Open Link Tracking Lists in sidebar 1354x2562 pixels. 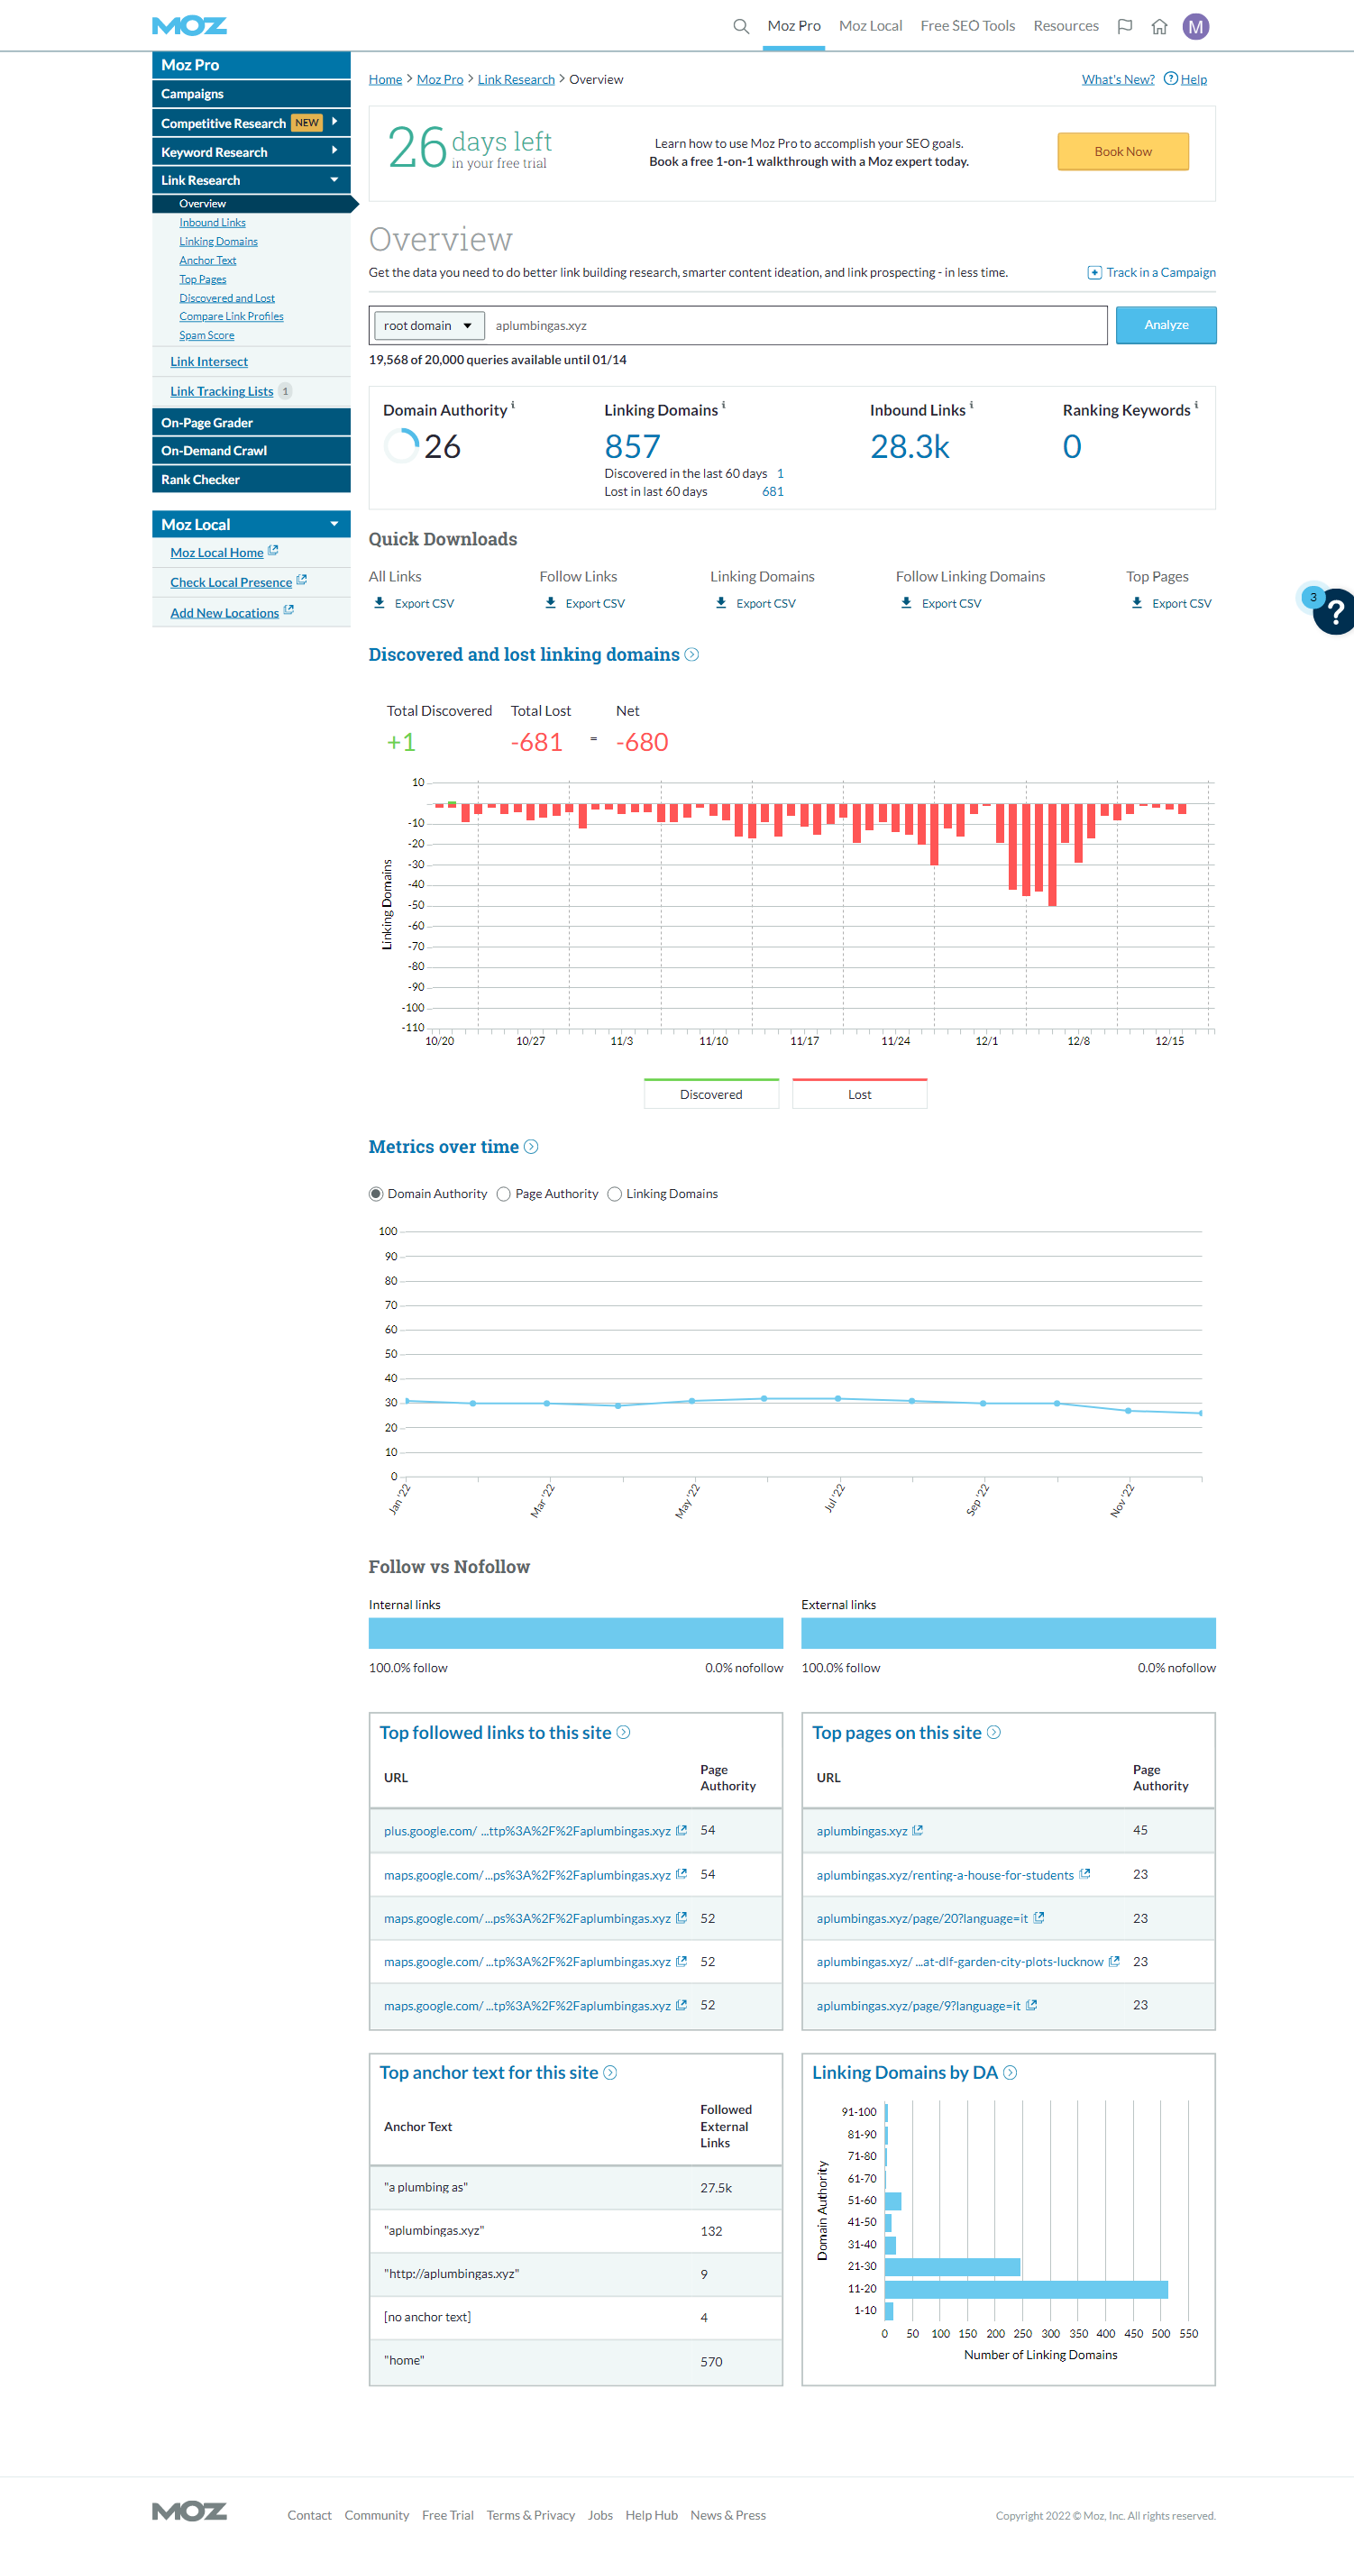[222, 391]
